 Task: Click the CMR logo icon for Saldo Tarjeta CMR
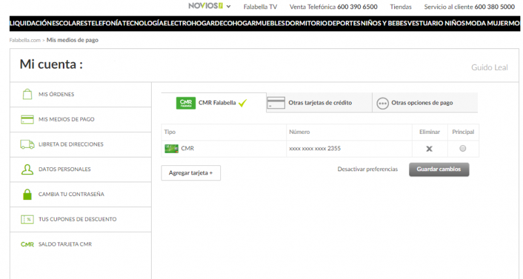pos(27,244)
